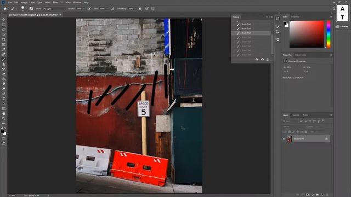
Task: Create new document from current state icon
Action: pyautogui.click(x=257, y=60)
